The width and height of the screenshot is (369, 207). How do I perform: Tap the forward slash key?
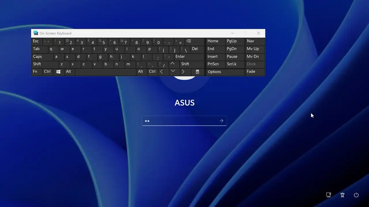(163, 64)
